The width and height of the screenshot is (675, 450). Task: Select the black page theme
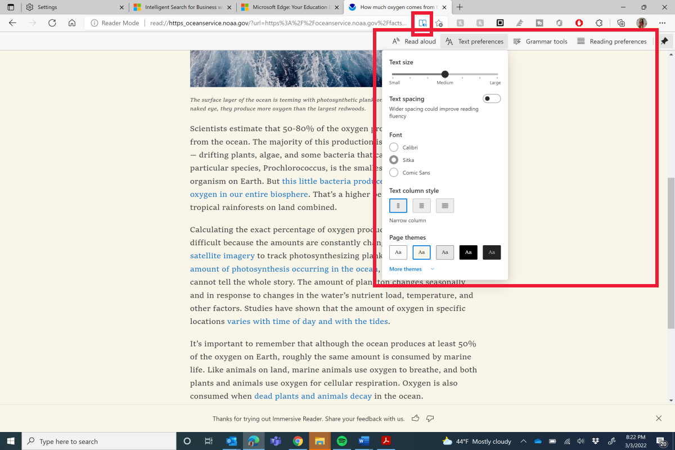click(x=468, y=252)
